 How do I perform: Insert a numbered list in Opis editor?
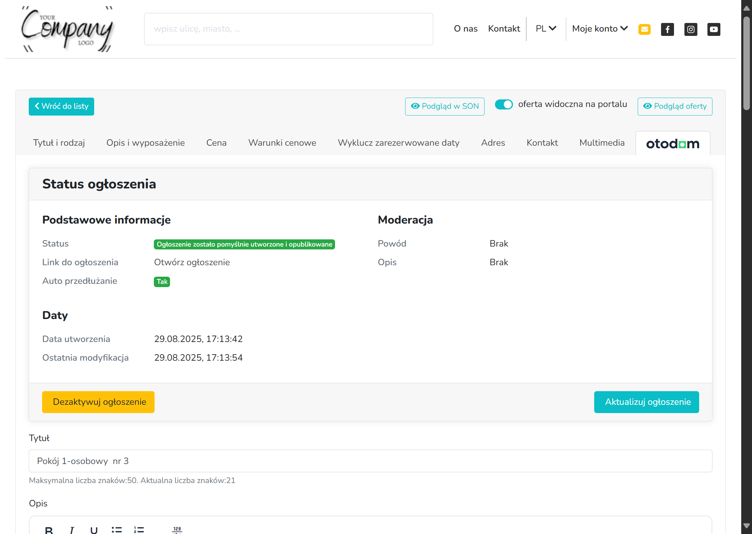click(139, 530)
